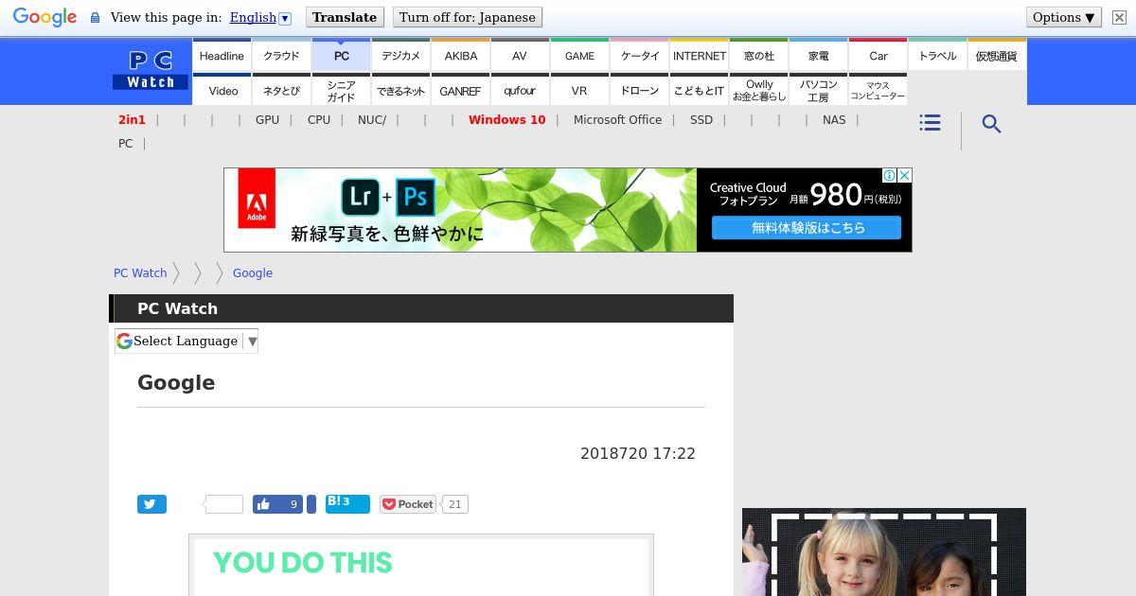Image resolution: width=1136 pixels, height=596 pixels.
Task: Save article to Pocket
Action: (x=408, y=504)
